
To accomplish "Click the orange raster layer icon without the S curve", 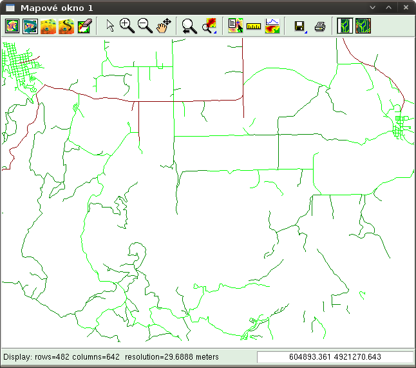I will 48,26.
